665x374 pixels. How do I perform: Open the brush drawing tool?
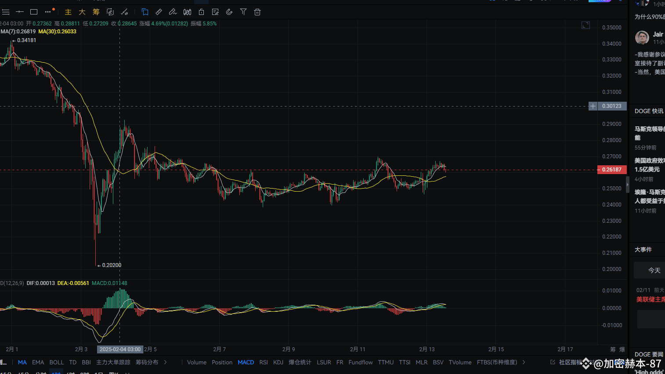pos(173,12)
